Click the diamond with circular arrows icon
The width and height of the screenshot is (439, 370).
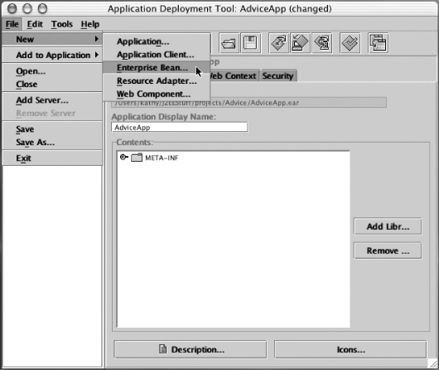tap(322, 43)
